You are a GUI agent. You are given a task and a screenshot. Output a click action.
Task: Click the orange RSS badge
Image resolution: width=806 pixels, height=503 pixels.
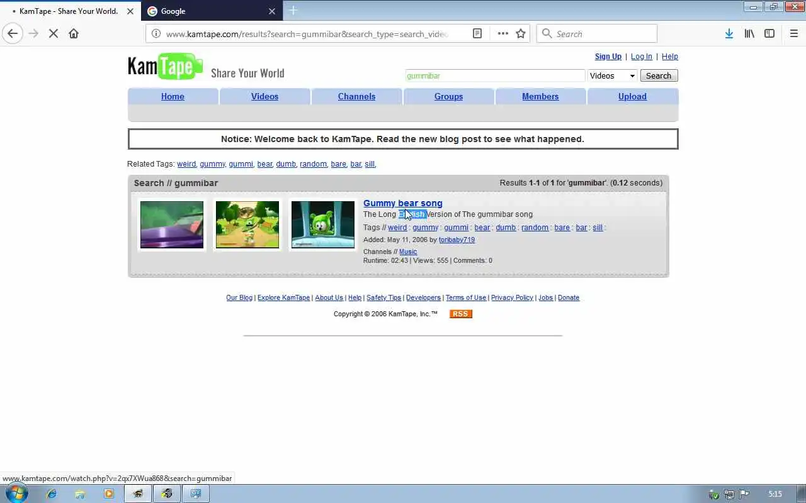(x=461, y=314)
